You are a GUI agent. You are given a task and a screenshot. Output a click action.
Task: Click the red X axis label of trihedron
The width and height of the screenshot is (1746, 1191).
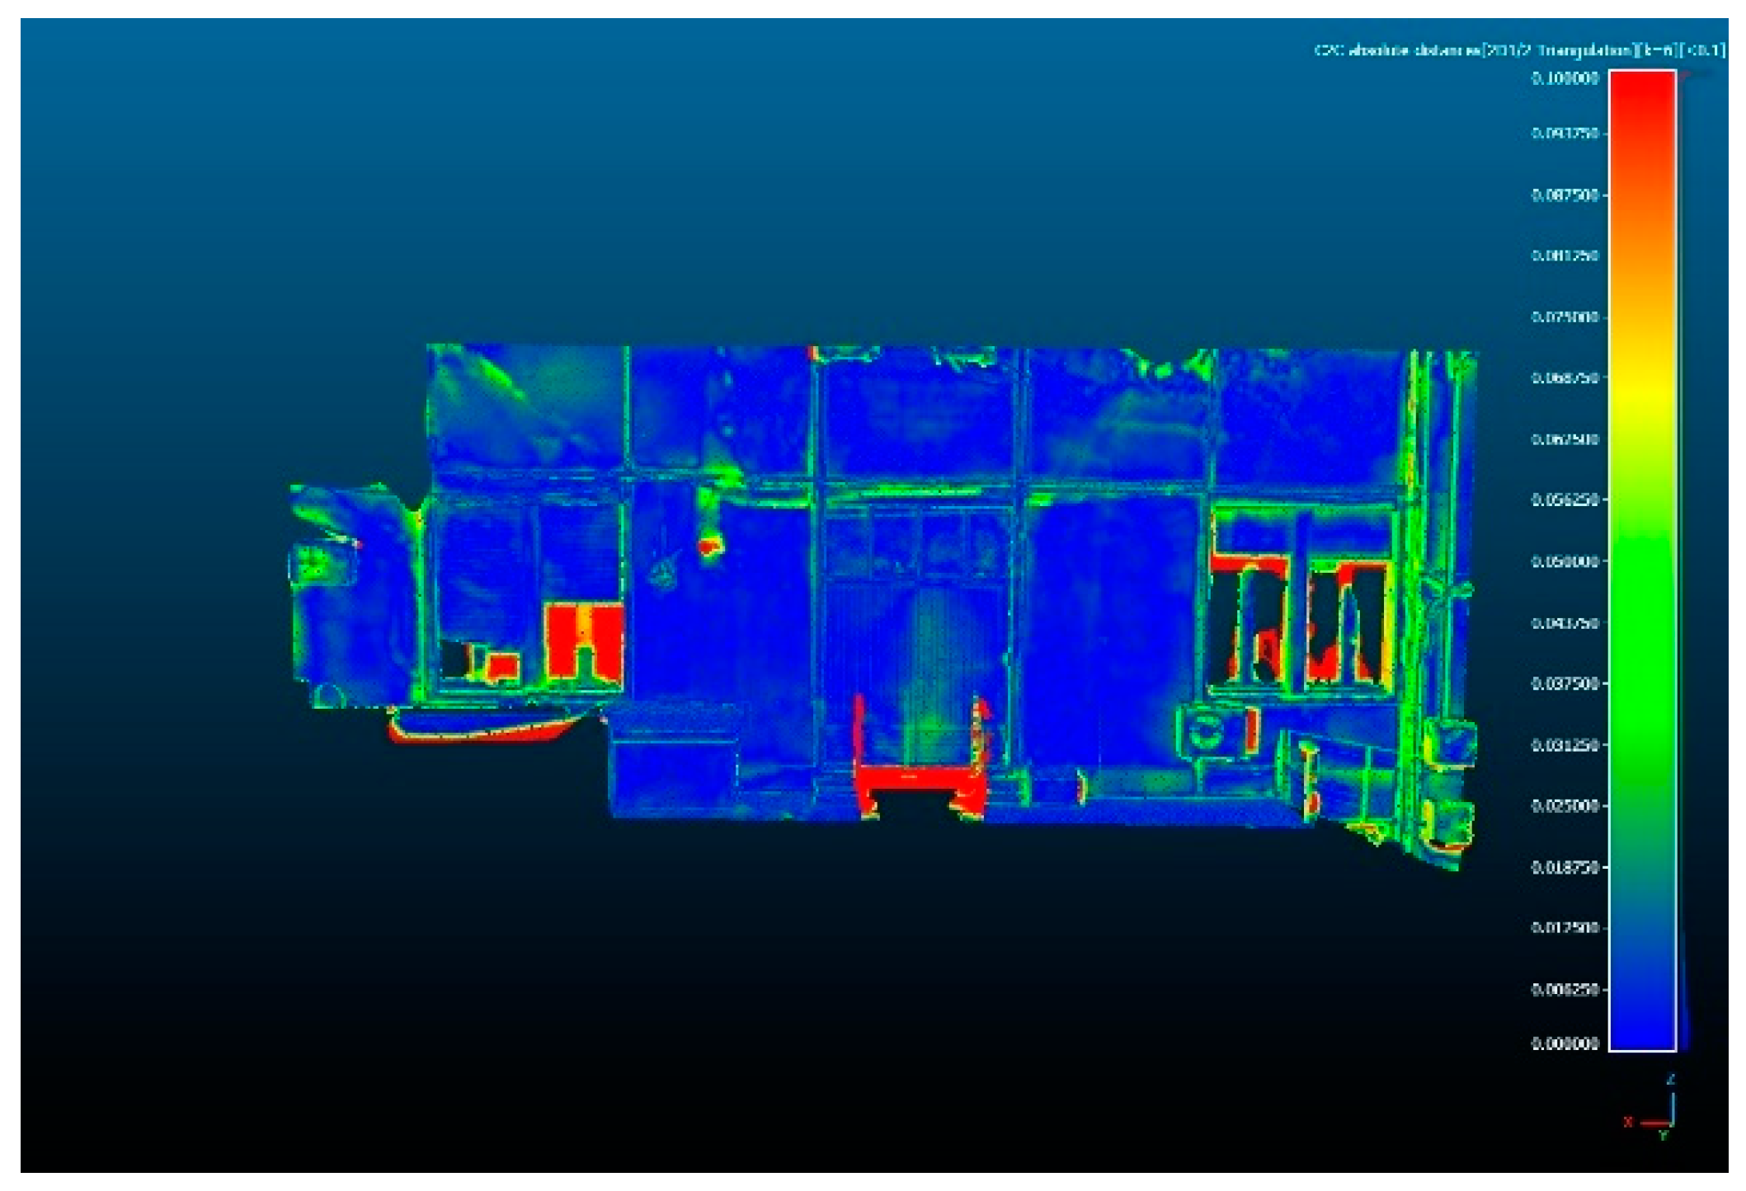coord(1627,1122)
